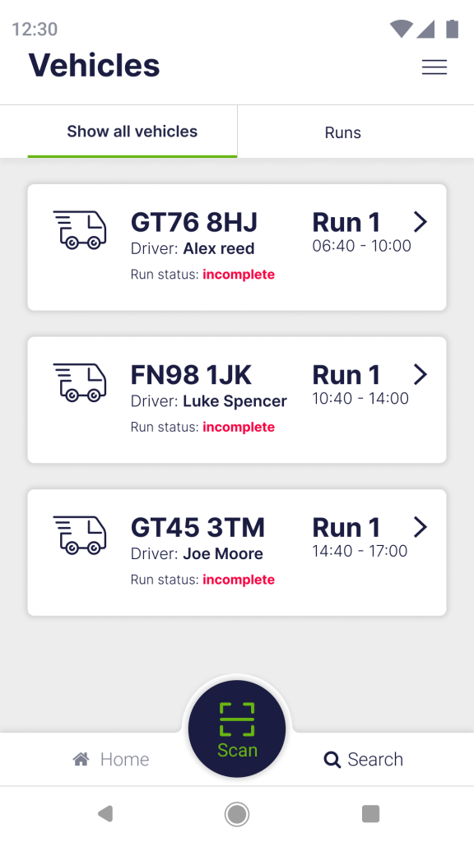This screenshot has height=842, width=474.
Task: Tap the Home icon in the bottom bar
Action: 81,759
